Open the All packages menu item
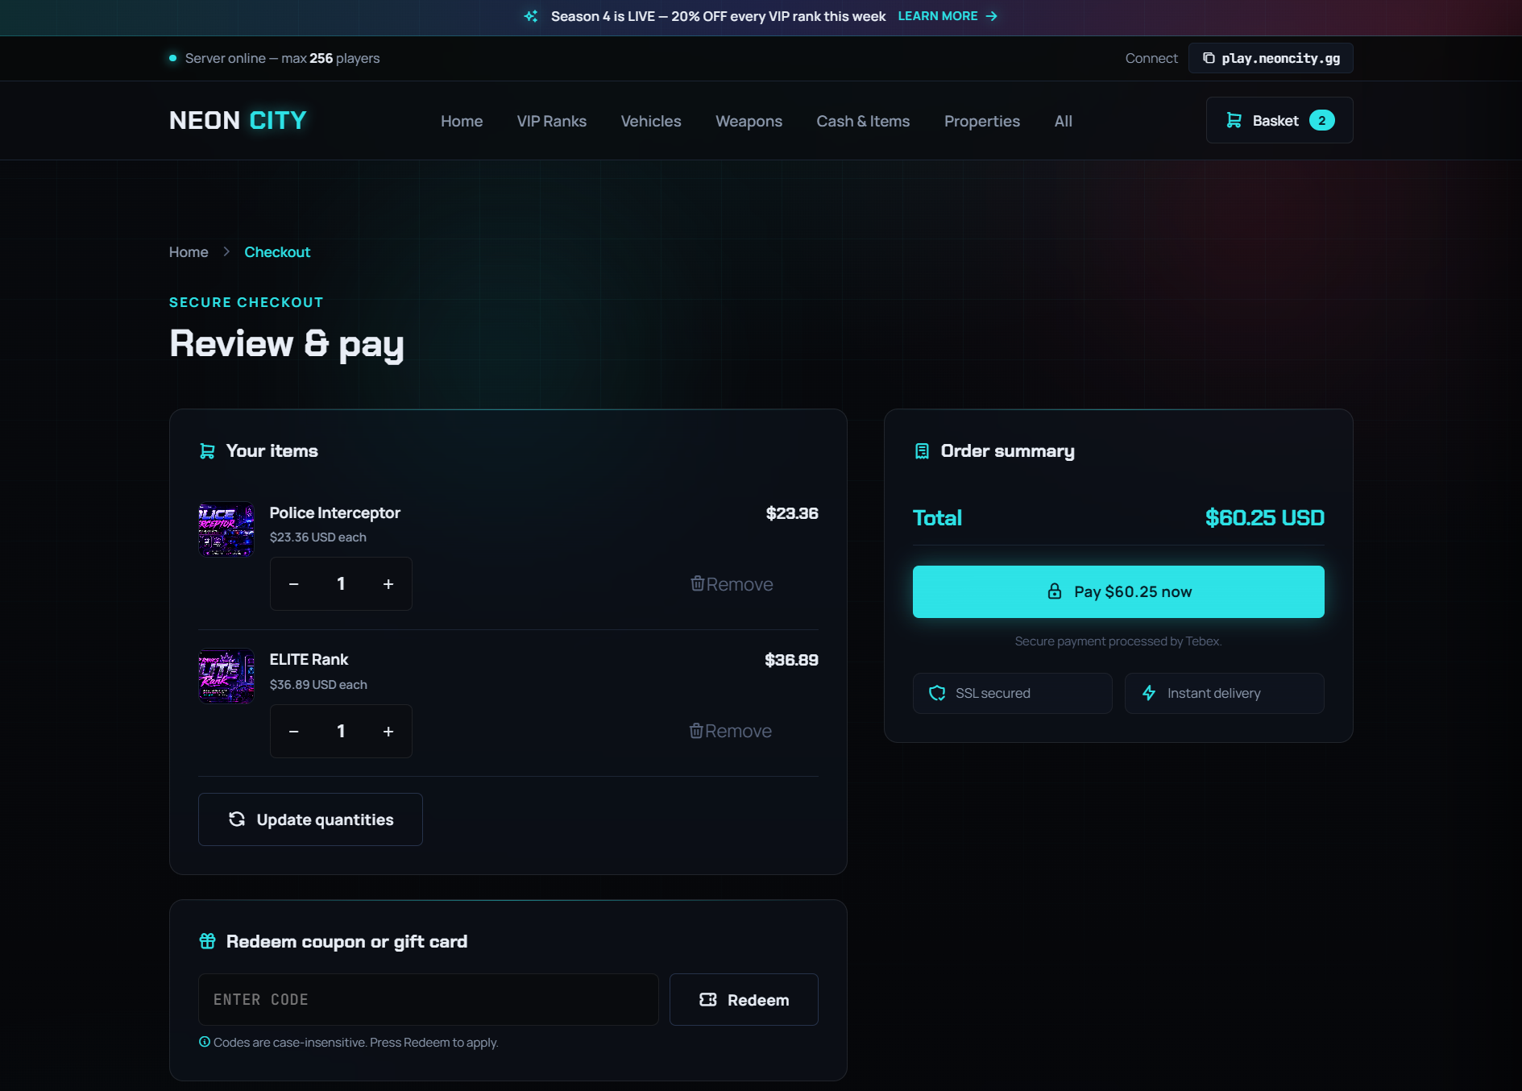This screenshot has width=1522, height=1091. coord(1064,121)
